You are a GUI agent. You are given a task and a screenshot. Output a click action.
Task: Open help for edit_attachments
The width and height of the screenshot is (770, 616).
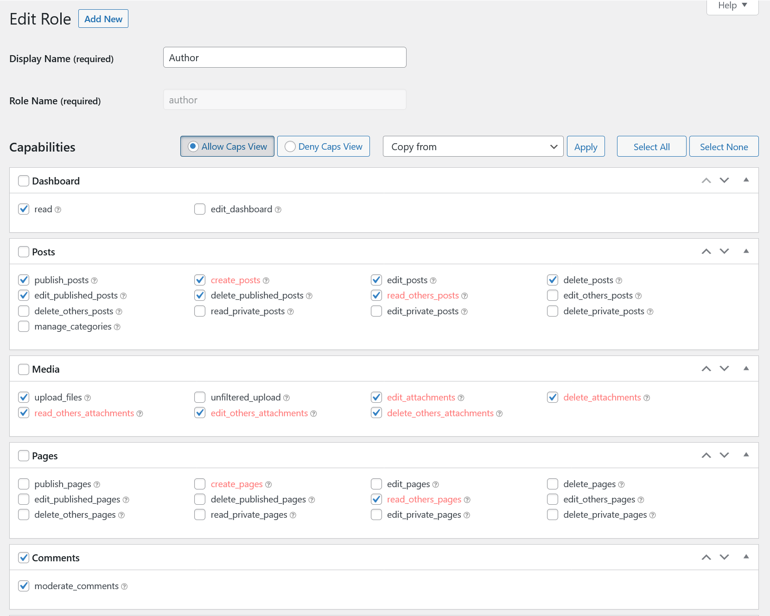coord(461,398)
